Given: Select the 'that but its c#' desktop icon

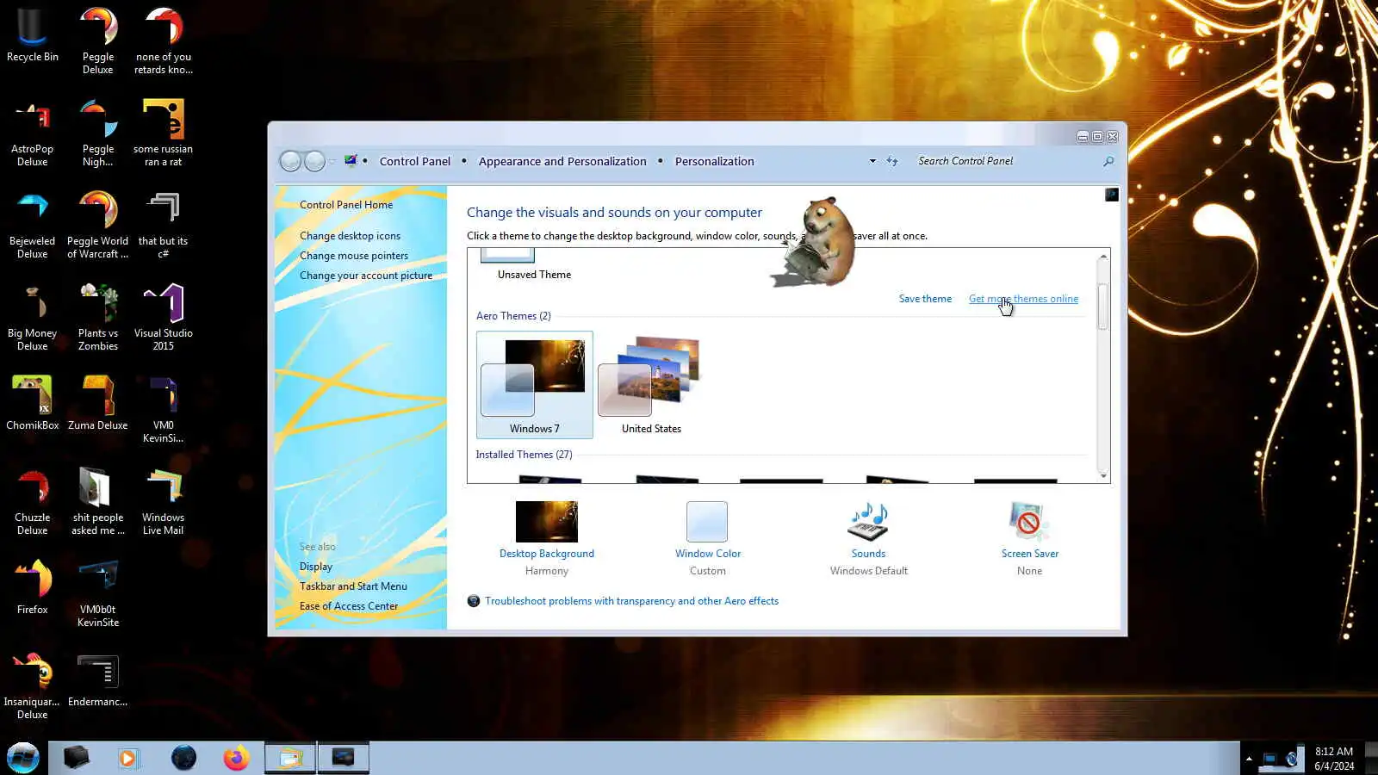Looking at the screenshot, I should click(x=164, y=226).
